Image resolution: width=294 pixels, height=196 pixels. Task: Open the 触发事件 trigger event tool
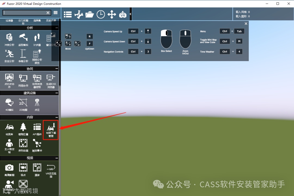pyautogui.click(x=37, y=146)
